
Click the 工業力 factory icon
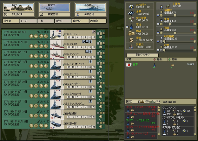(x=168, y=6)
